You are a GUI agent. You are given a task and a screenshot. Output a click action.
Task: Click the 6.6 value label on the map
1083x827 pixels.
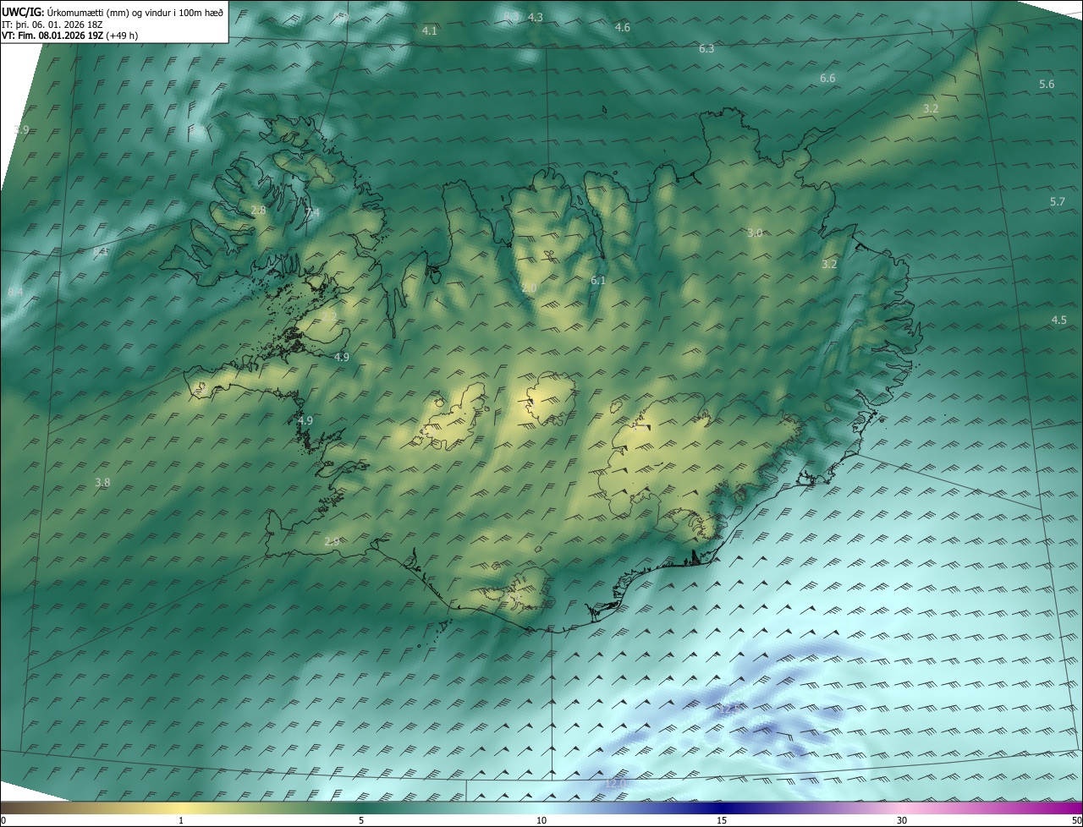827,79
